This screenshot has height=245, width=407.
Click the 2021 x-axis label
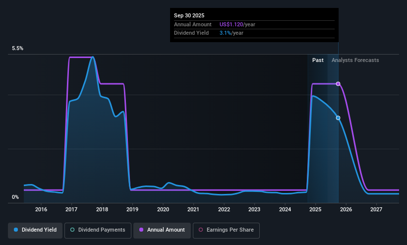click(x=193, y=209)
